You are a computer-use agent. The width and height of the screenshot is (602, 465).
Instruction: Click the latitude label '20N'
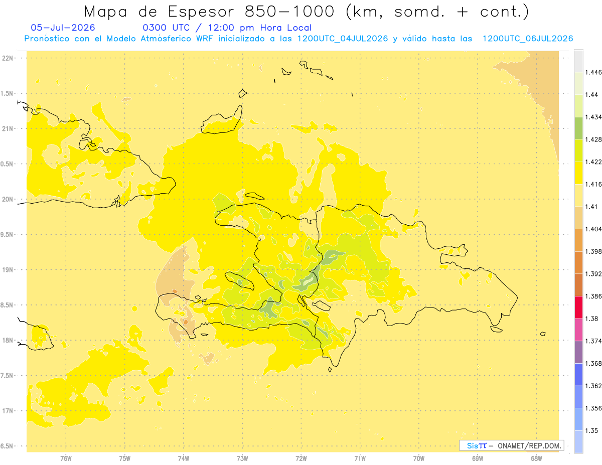[8, 199]
